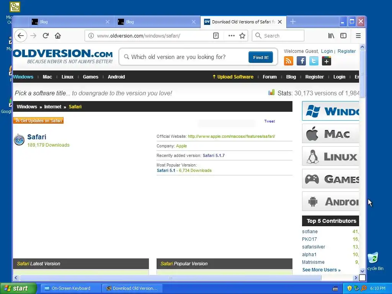
Task: Open the Twitter icon in the header
Action: 314,61
